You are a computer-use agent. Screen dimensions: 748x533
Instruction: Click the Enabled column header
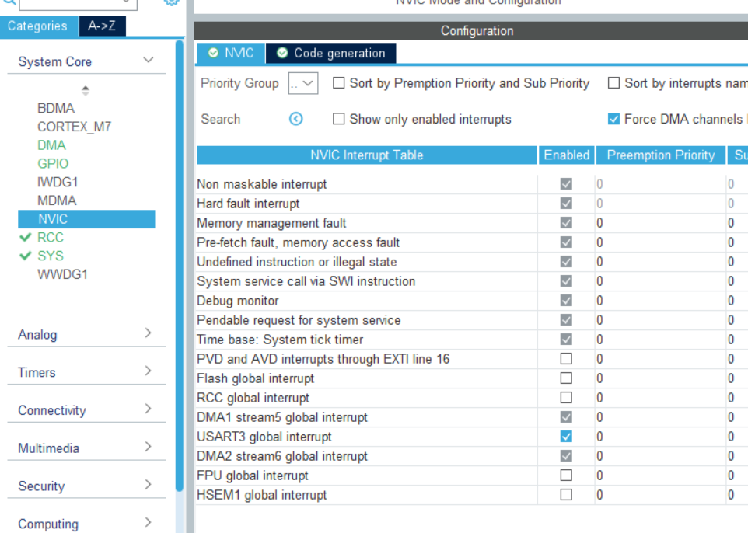[567, 155]
